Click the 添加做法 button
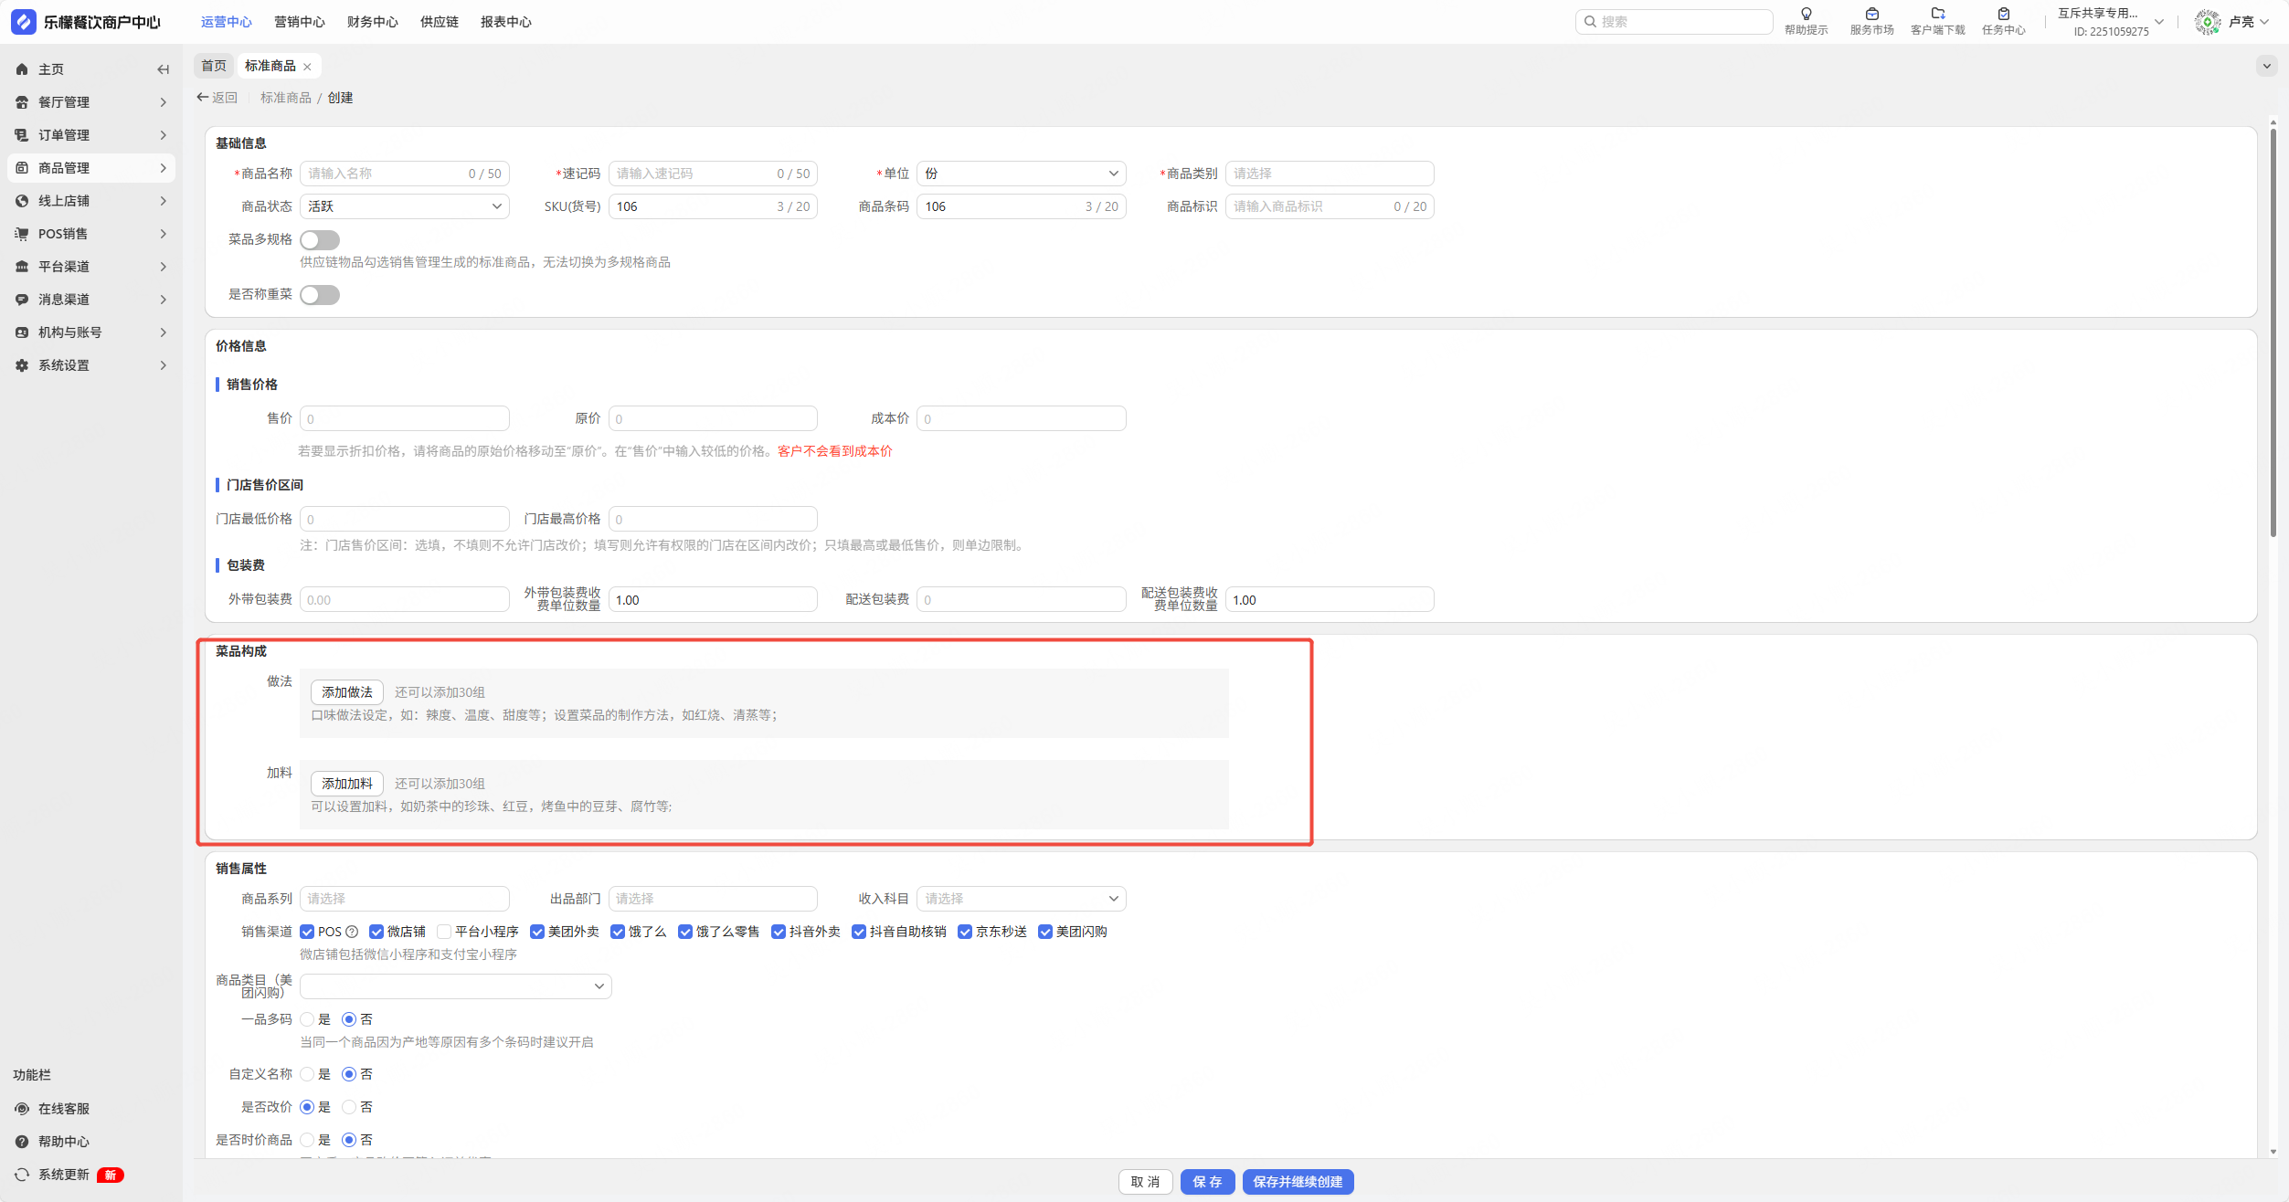Screen dimensions: 2289x1202 tap(346, 692)
